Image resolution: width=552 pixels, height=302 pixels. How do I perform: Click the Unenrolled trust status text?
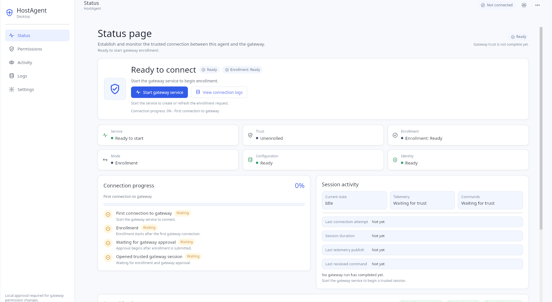pyautogui.click(x=272, y=138)
